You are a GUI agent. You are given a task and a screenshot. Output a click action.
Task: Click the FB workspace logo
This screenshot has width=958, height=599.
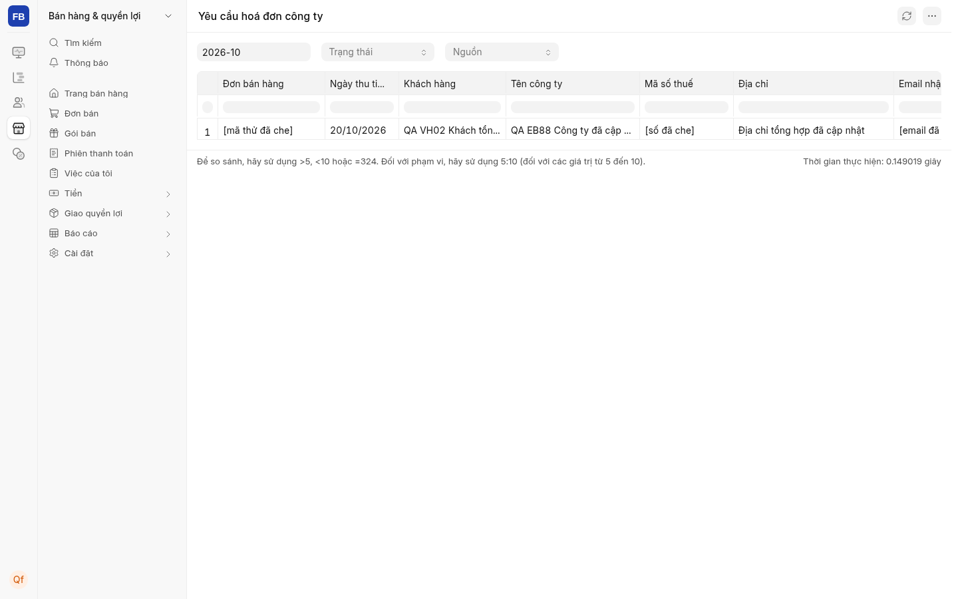(19, 16)
